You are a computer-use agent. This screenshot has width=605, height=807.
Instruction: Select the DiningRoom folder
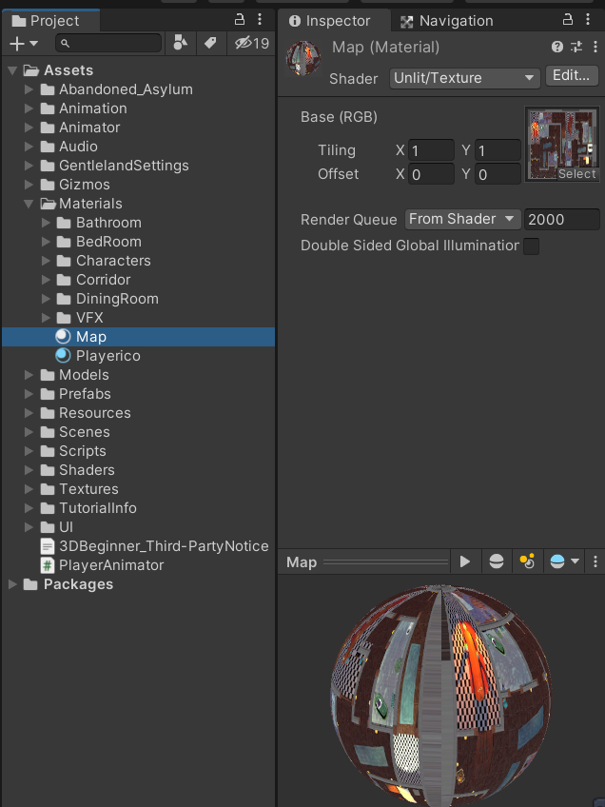pos(117,299)
